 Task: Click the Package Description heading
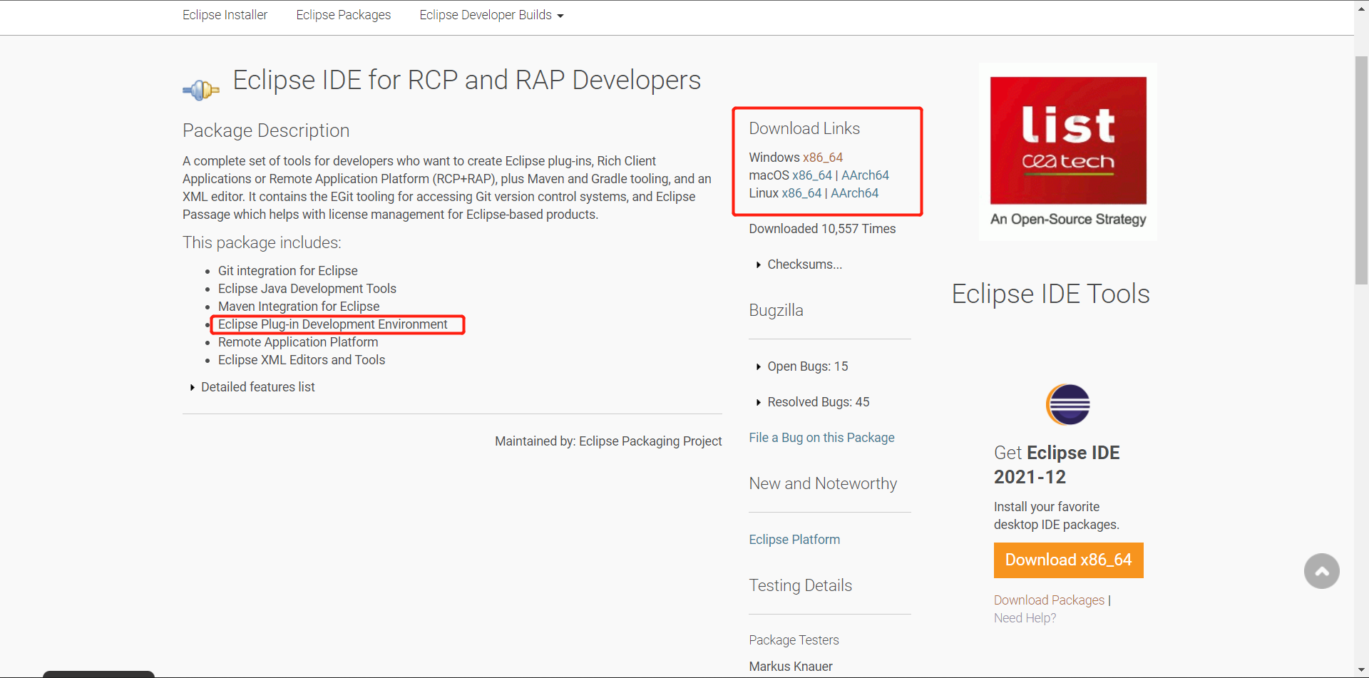pos(266,130)
